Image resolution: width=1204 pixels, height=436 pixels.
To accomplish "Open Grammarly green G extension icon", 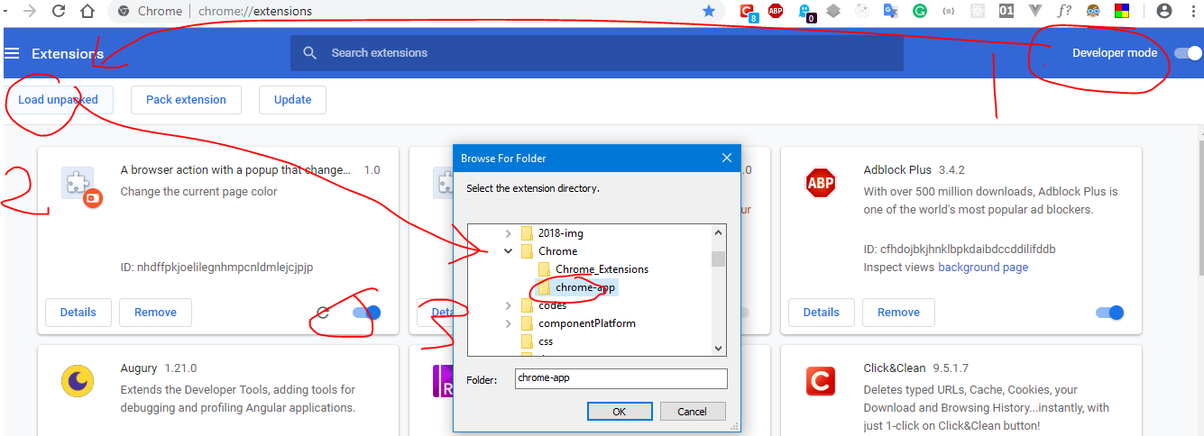I will coord(919,12).
